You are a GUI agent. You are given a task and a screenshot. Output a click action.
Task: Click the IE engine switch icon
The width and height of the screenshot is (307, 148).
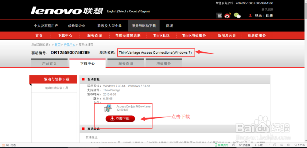(275, 145)
